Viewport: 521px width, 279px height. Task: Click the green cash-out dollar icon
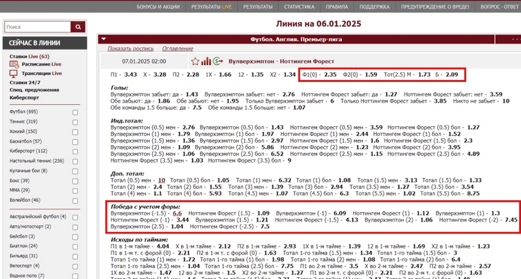pos(217,60)
